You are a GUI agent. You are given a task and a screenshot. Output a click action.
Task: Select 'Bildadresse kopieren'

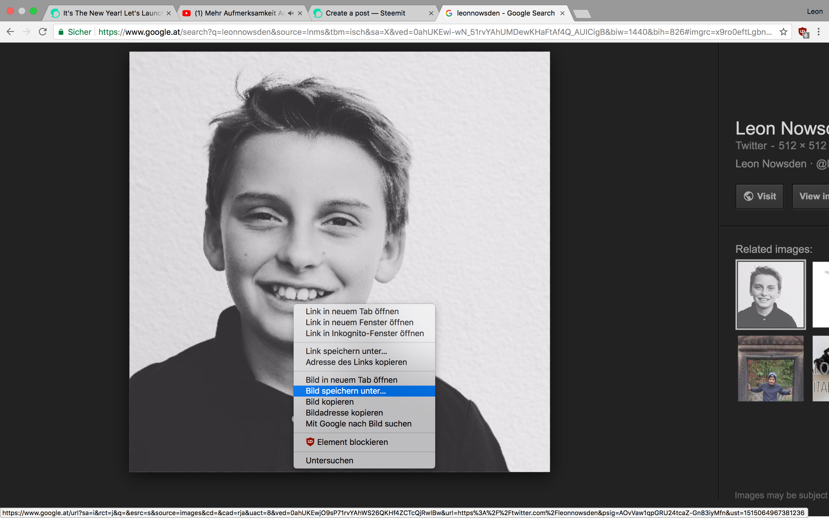[x=364, y=413]
